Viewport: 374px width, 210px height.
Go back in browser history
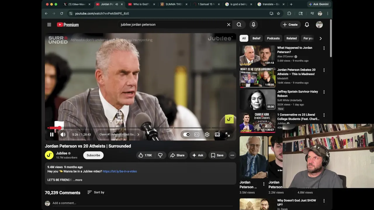(x=46, y=13)
